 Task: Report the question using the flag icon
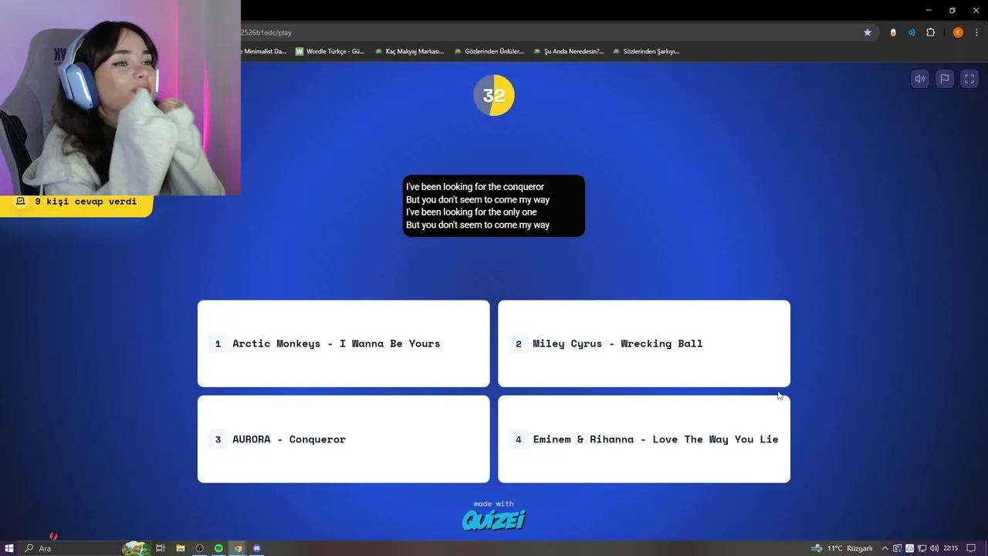click(x=944, y=79)
